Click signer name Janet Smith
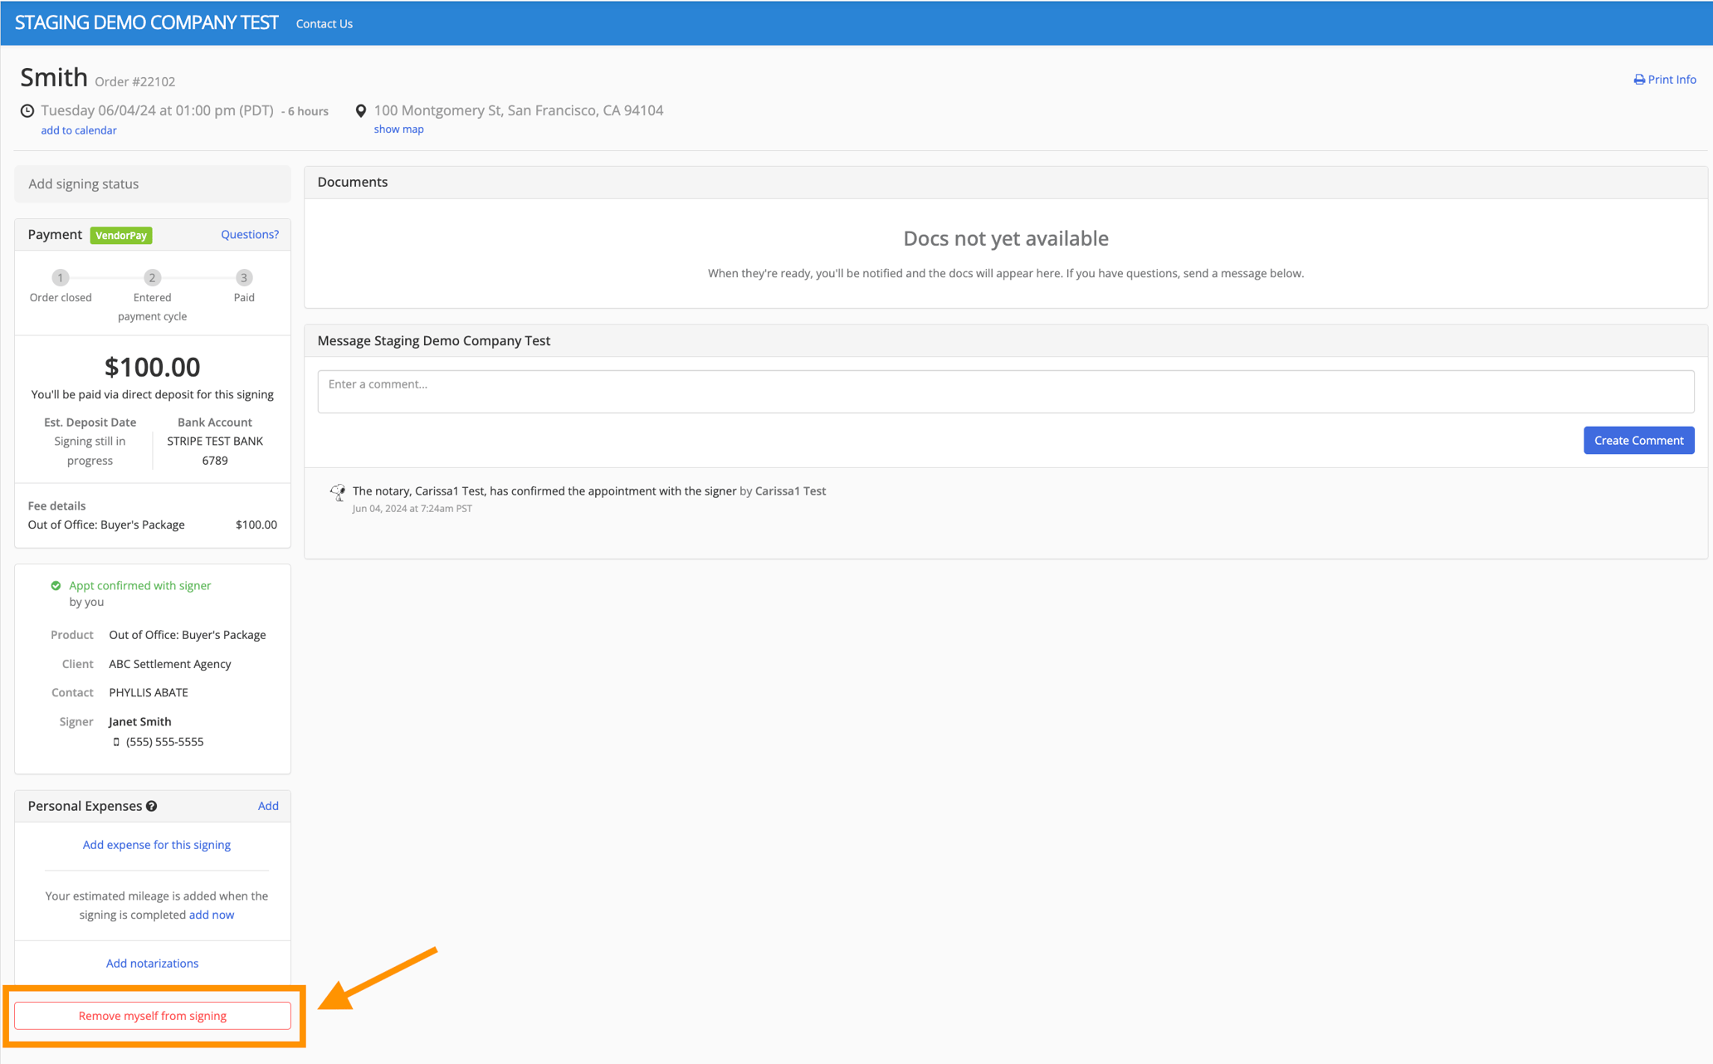The image size is (1713, 1064). [x=140, y=722]
